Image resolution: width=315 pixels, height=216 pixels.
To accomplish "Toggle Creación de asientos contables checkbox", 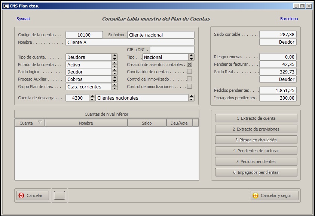I will (x=189, y=64).
